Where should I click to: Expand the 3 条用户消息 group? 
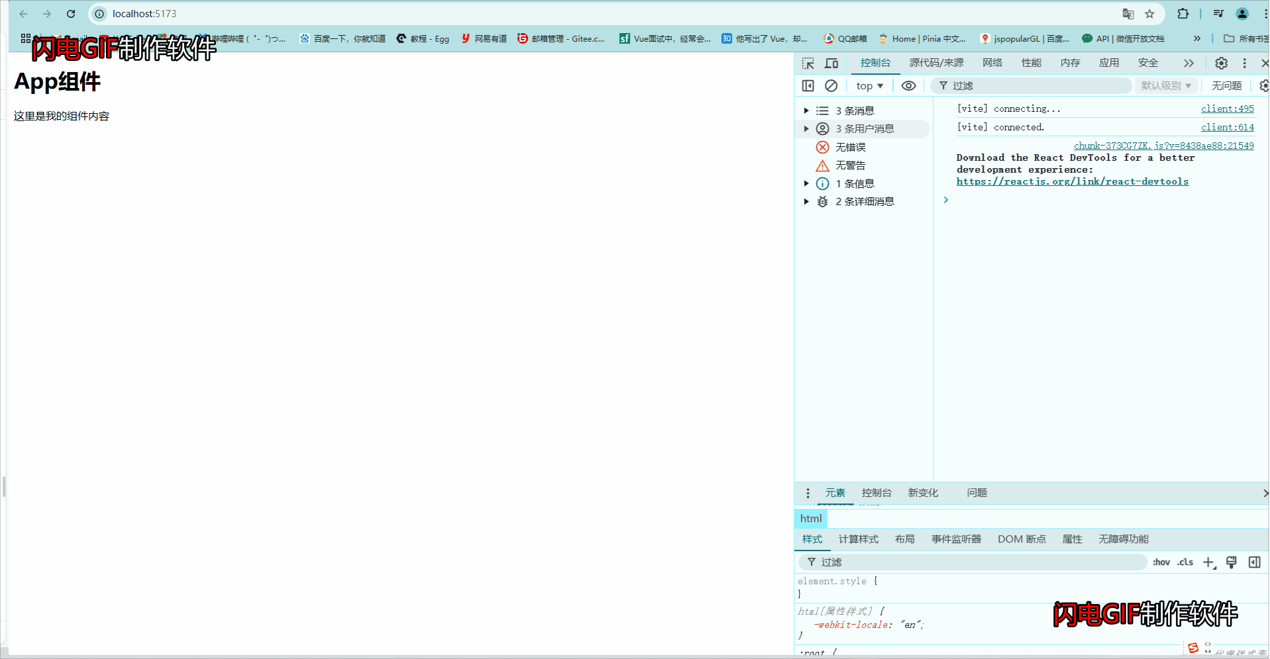click(x=806, y=128)
